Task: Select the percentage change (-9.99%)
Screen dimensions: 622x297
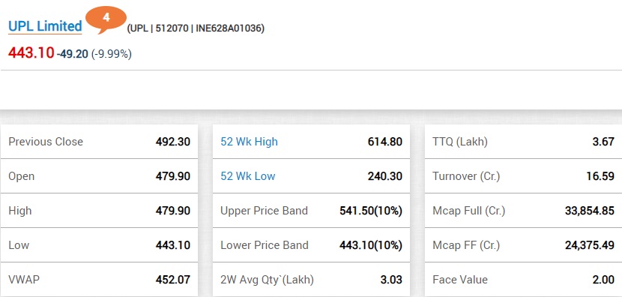Action: (112, 53)
